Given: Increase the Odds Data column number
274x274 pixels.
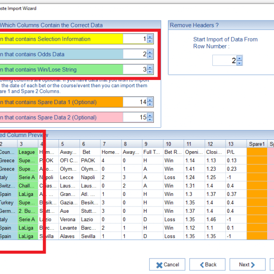Looking at the screenshot, I should coord(150,53).
